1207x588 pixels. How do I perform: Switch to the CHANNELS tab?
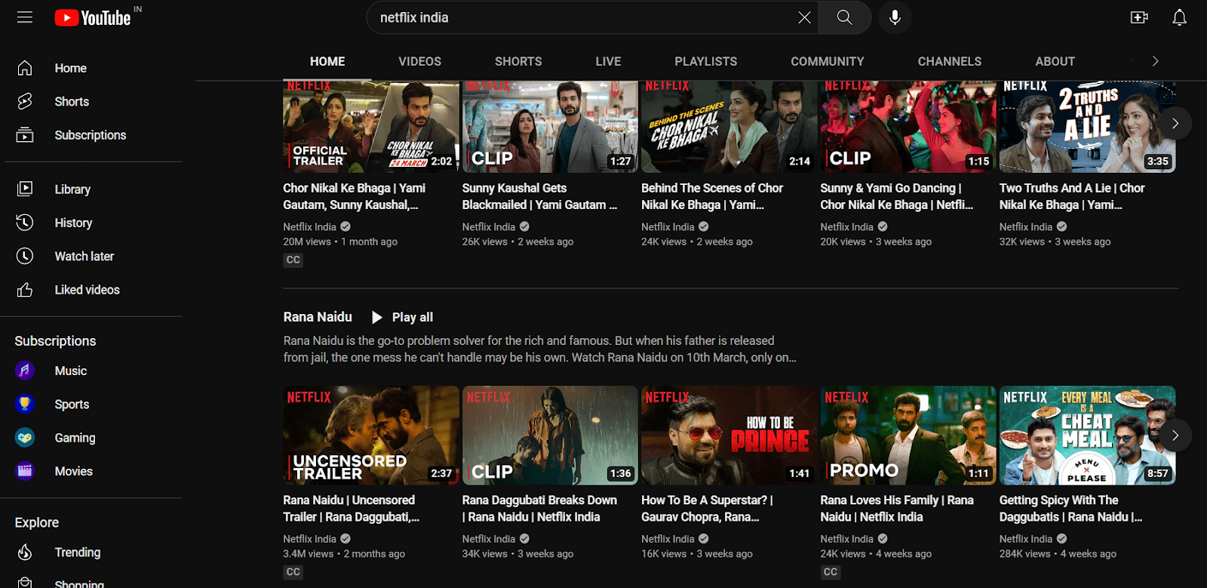coord(950,61)
